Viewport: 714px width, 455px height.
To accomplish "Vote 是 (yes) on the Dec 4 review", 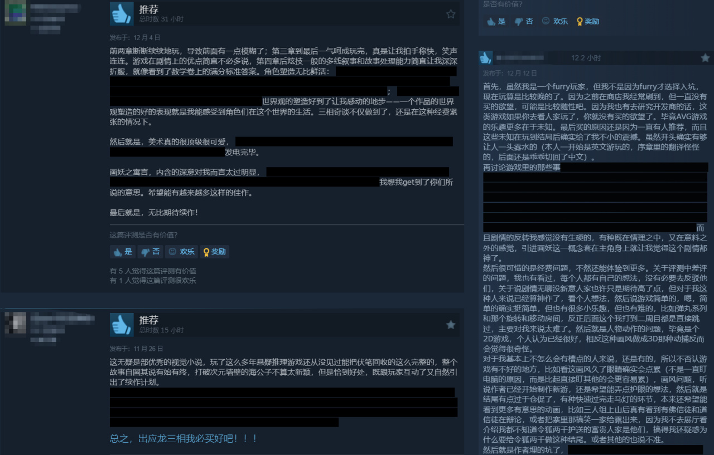I will pos(123,252).
